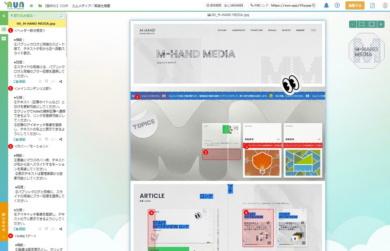Screen dimensions: 390x251
Task: Share the ホバー／モーション comment
Action: click(61, 229)
